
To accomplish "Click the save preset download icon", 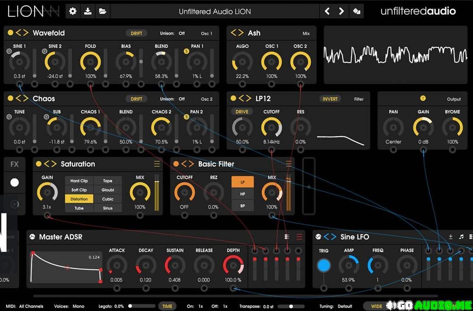I will click(87, 11).
